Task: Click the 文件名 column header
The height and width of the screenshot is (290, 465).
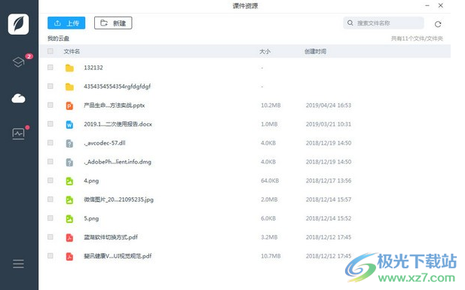Action: [72, 51]
